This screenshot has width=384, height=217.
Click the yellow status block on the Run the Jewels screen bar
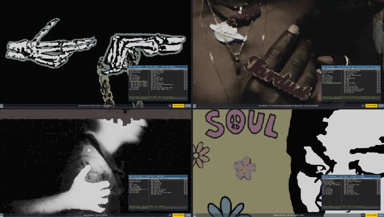pyautogui.click(x=178, y=106)
